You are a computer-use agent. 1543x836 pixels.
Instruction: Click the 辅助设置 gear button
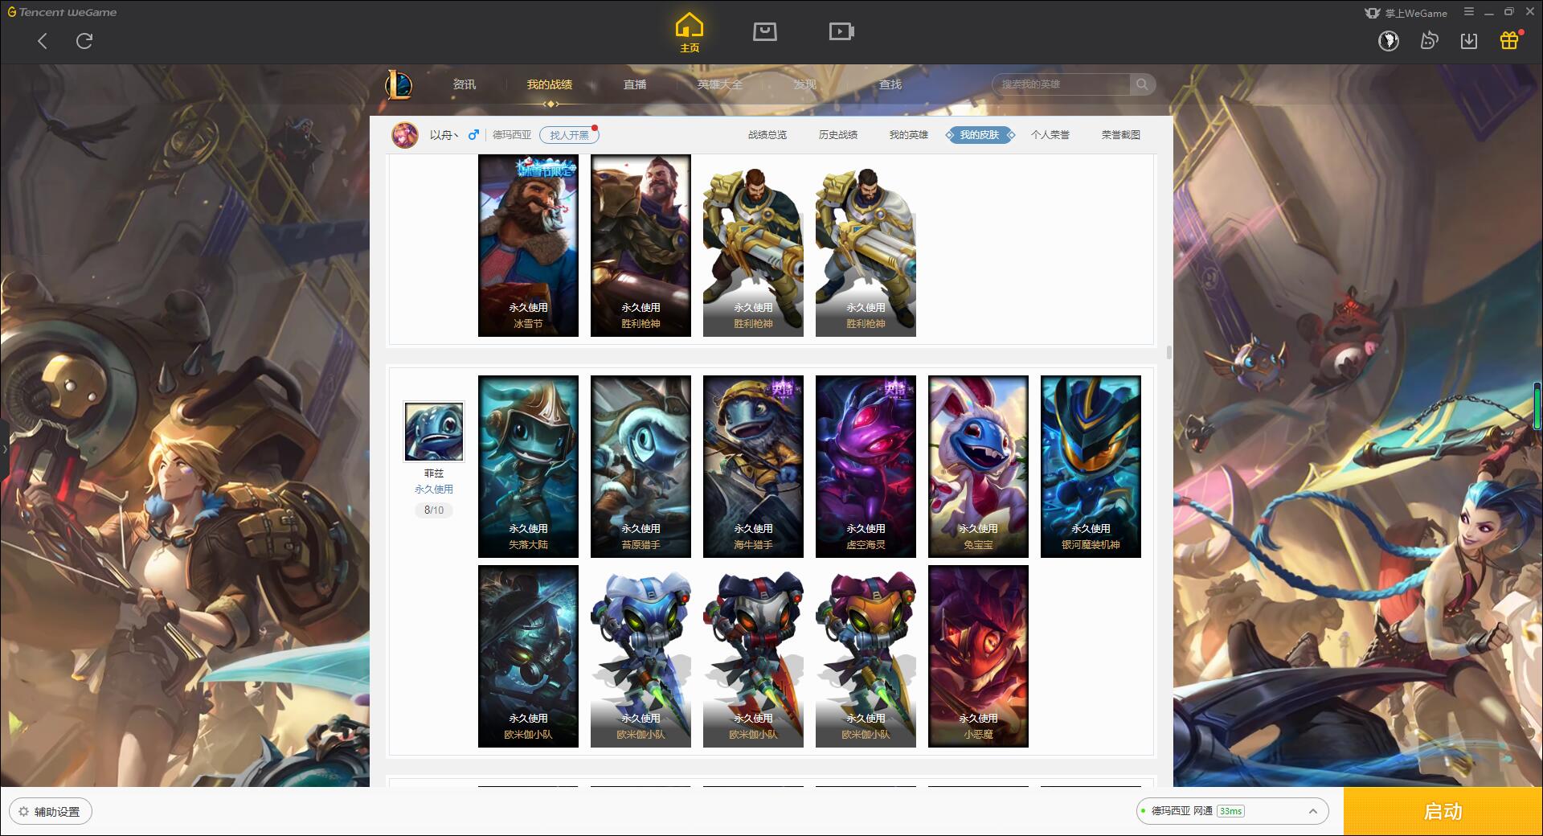pyautogui.click(x=51, y=812)
